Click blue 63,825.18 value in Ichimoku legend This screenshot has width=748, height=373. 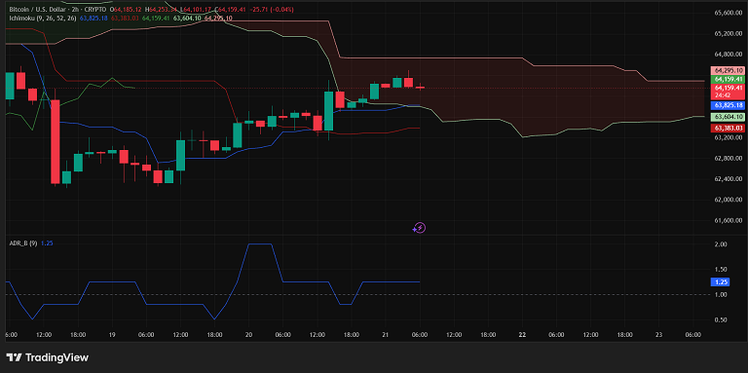(x=93, y=19)
